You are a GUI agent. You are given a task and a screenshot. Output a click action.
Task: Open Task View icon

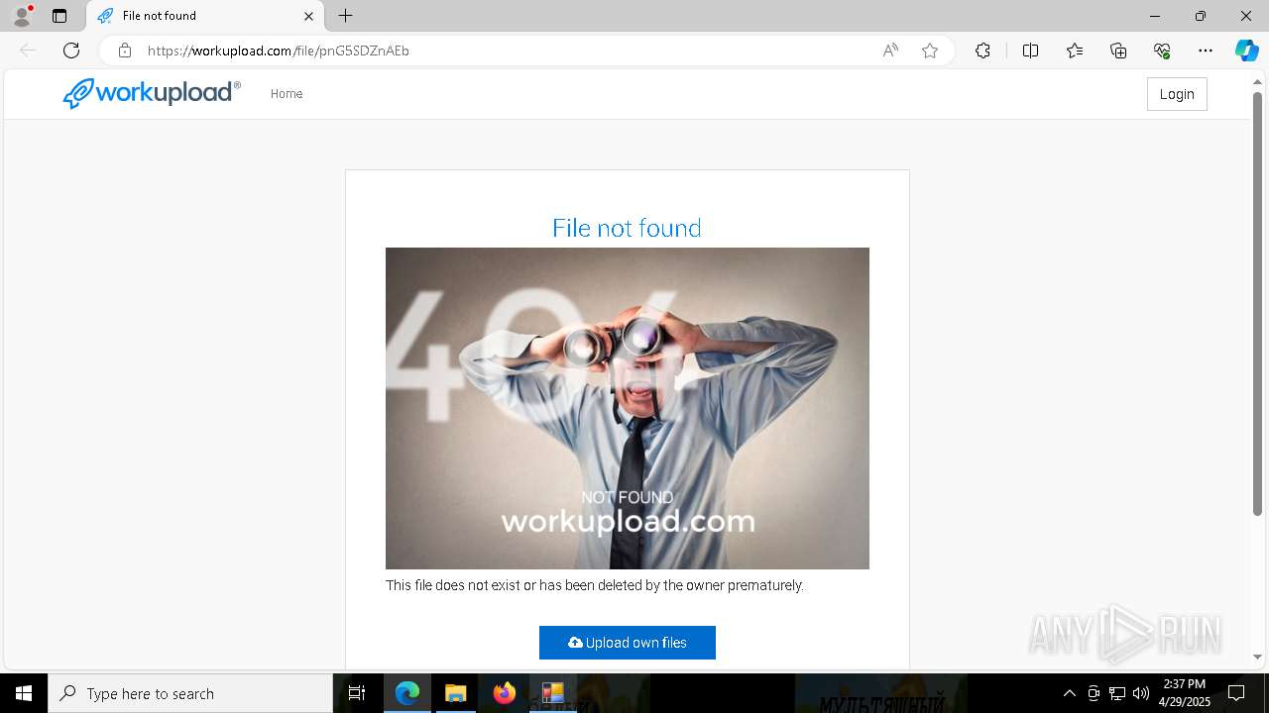[357, 693]
